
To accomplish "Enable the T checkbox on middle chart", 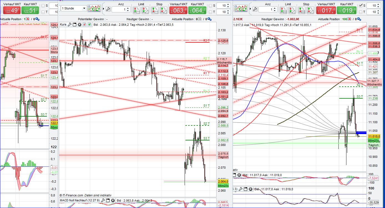I will click(x=210, y=12).
